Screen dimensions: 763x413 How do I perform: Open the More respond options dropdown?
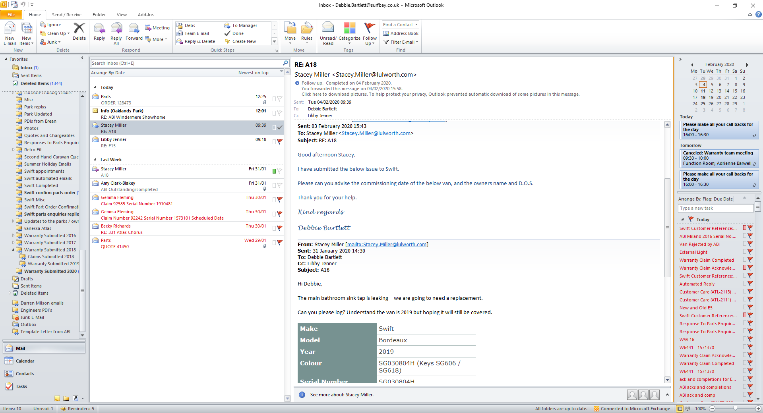156,39
